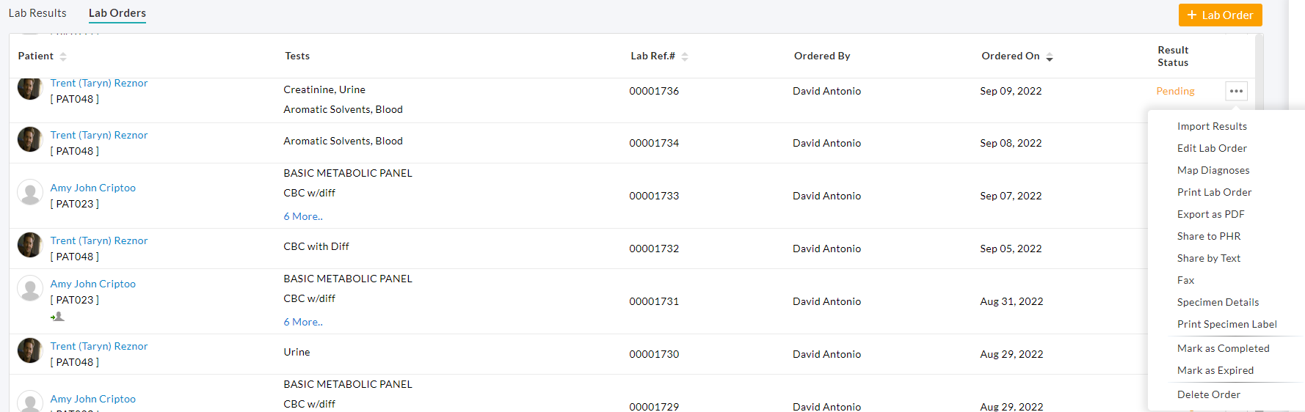
Task: Click Amy John Criptoo's avatar on order 00001733
Action: [x=30, y=192]
